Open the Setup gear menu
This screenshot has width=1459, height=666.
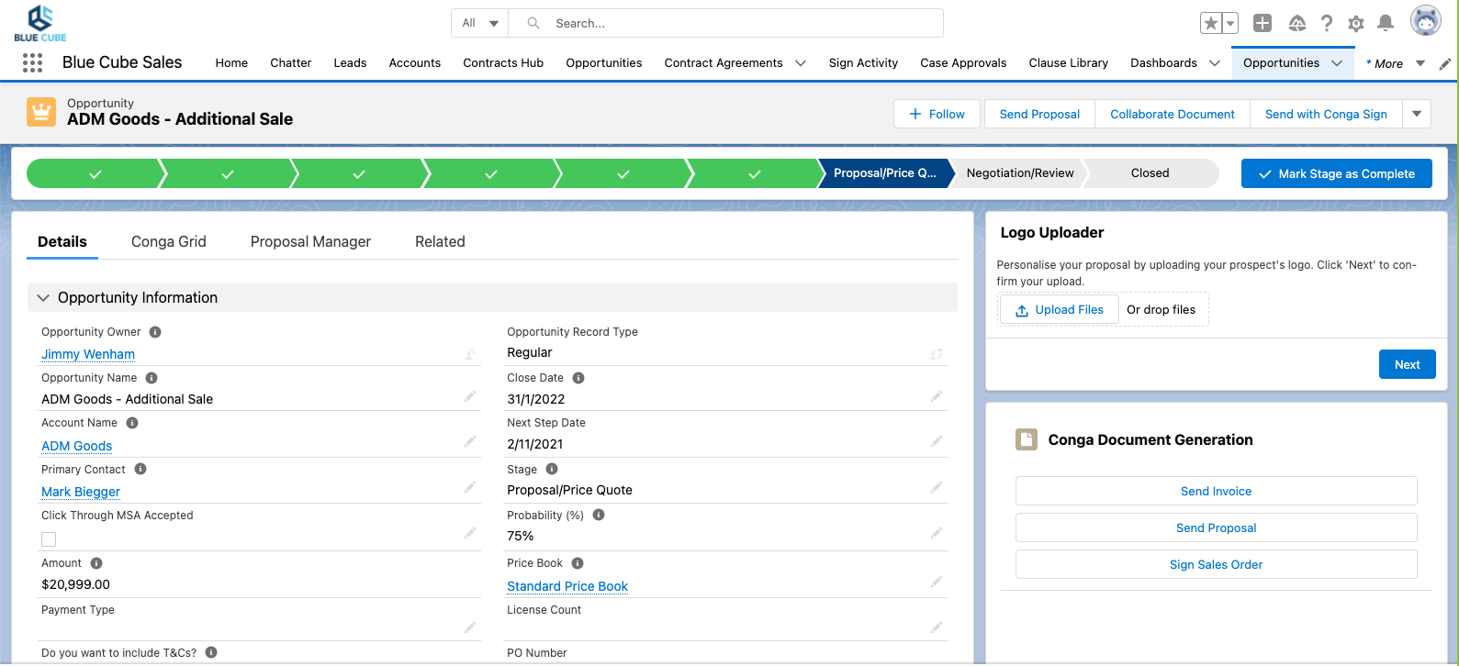coord(1356,23)
